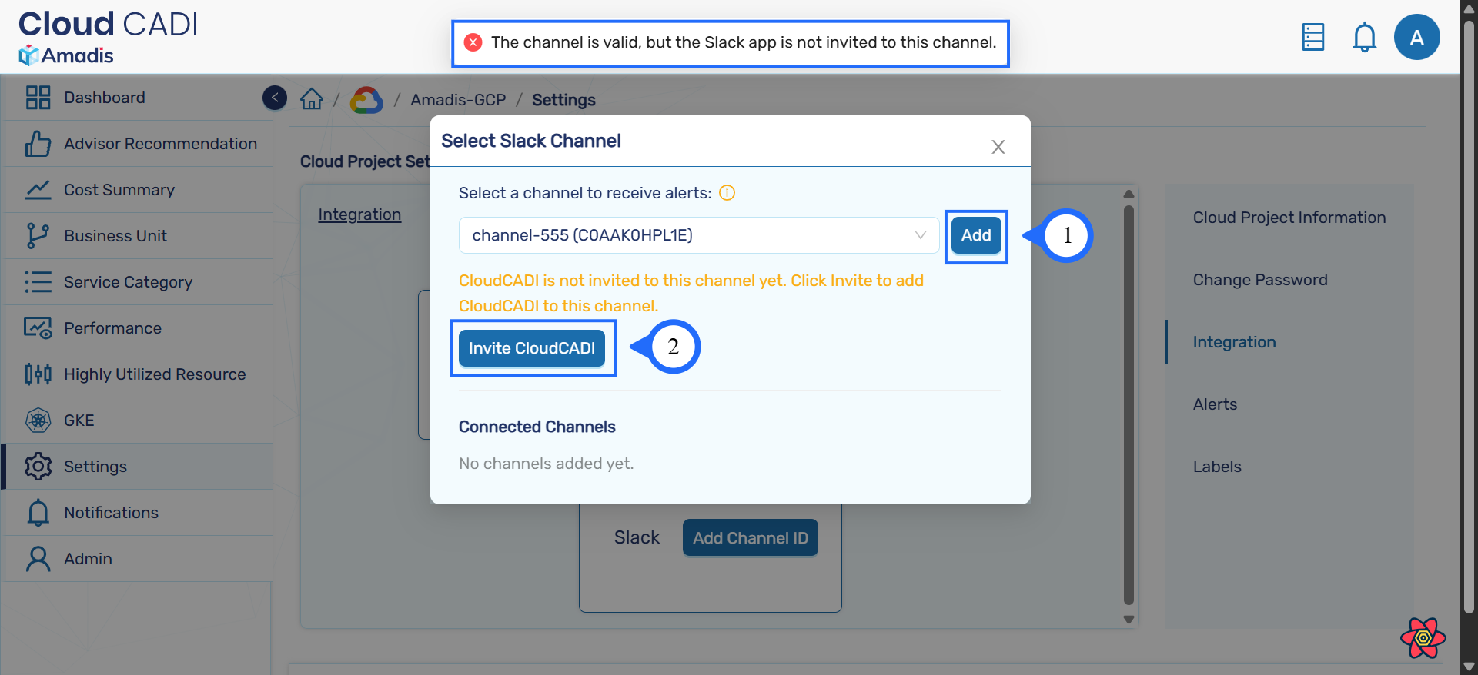Switch to Change Password section
This screenshot has width=1478, height=675.
(x=1259, y=280)
